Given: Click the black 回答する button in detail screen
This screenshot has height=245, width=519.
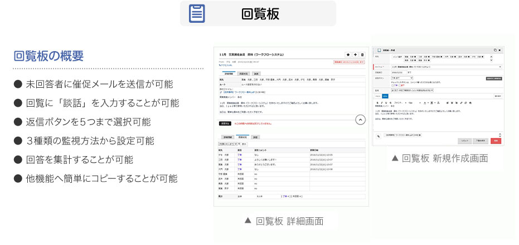Looking at the screenshot, I should click(x=225, y=123).
